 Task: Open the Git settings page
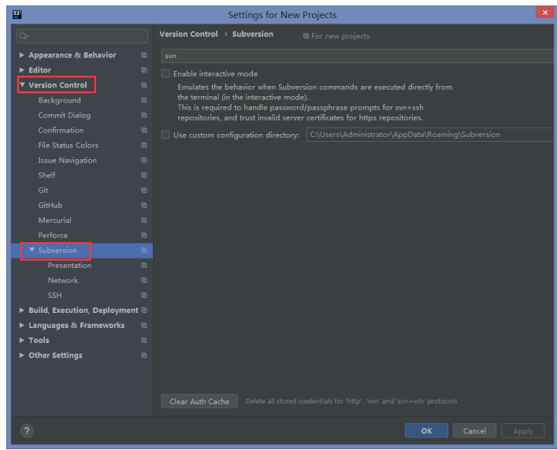[43, 190]
